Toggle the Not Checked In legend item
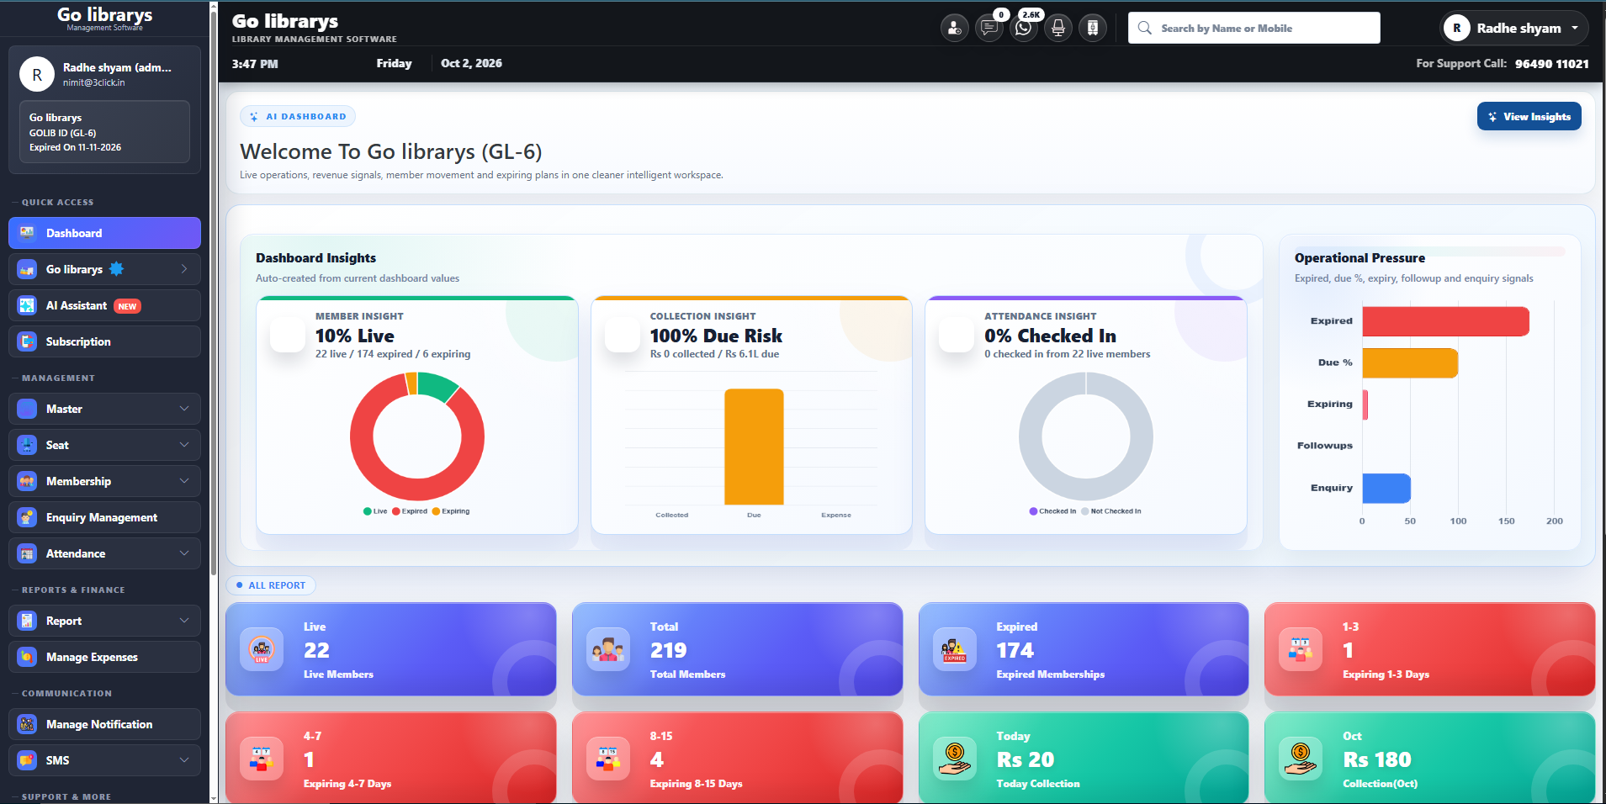 point(1111,511)
